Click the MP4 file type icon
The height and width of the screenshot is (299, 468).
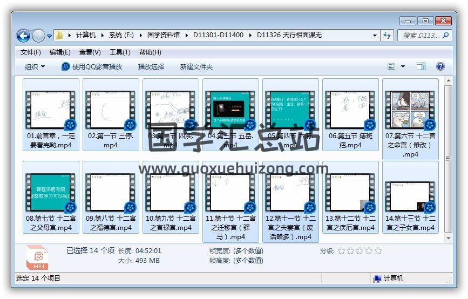click(x=38, y=257)
